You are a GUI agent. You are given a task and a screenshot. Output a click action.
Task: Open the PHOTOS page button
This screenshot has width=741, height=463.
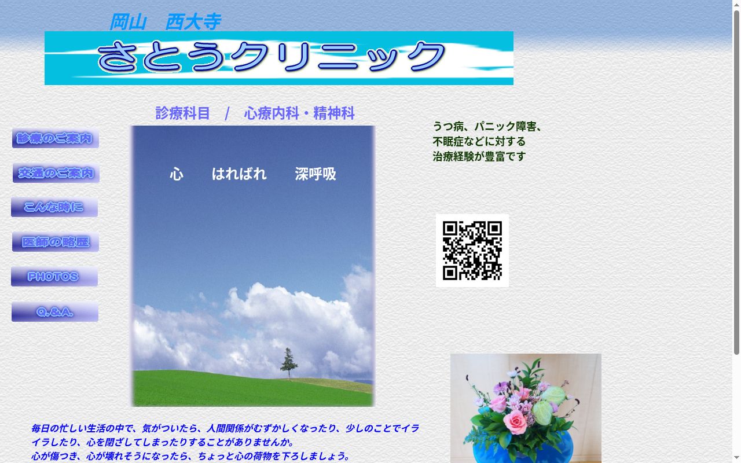pos(54,277)
